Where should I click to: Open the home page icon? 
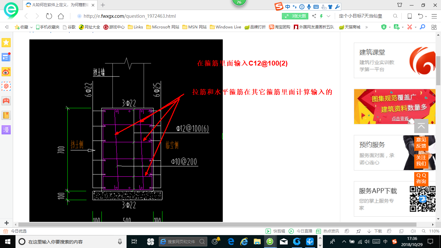pos(61,16)
